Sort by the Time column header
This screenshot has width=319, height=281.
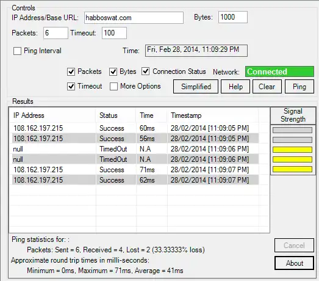(151, 115)
